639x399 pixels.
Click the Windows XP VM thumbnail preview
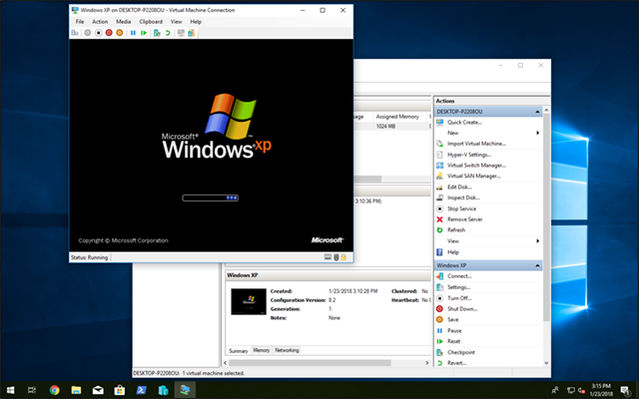click(249, 301)
